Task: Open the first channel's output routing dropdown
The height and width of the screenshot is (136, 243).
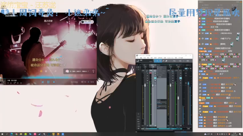Action: point(145,67)
